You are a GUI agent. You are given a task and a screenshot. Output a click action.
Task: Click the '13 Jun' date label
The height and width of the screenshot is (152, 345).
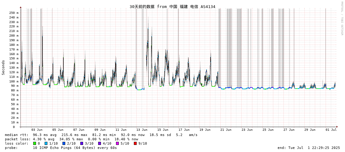pyautogui.click(x=142, y=130)
